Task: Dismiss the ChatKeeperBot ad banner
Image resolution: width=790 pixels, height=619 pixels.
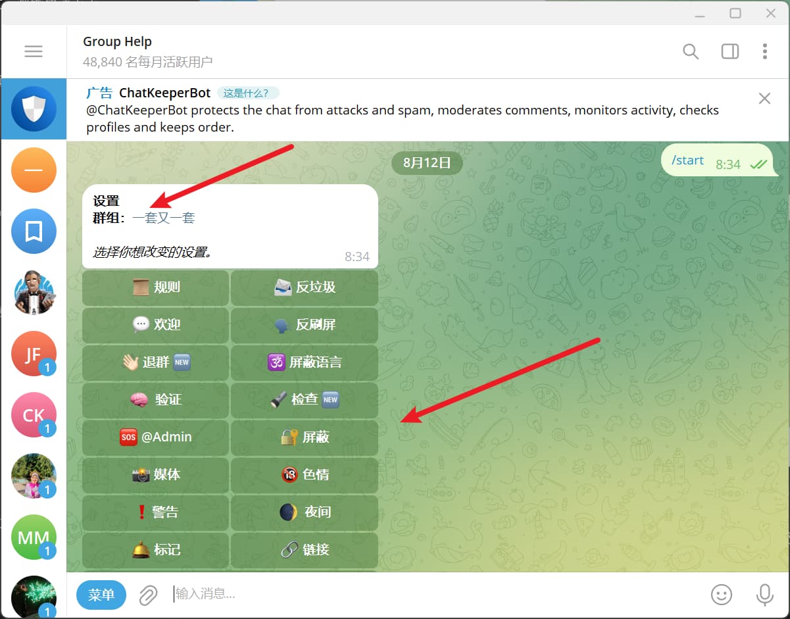Action: click(x=764, y=99)
